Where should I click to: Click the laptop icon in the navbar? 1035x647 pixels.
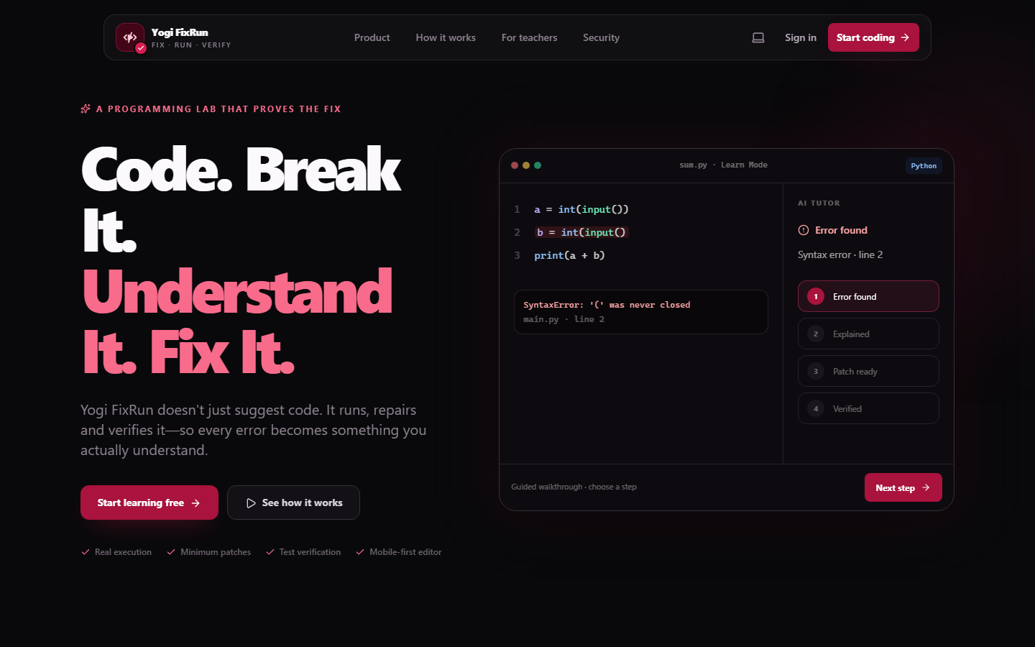[x=758, y=37]
